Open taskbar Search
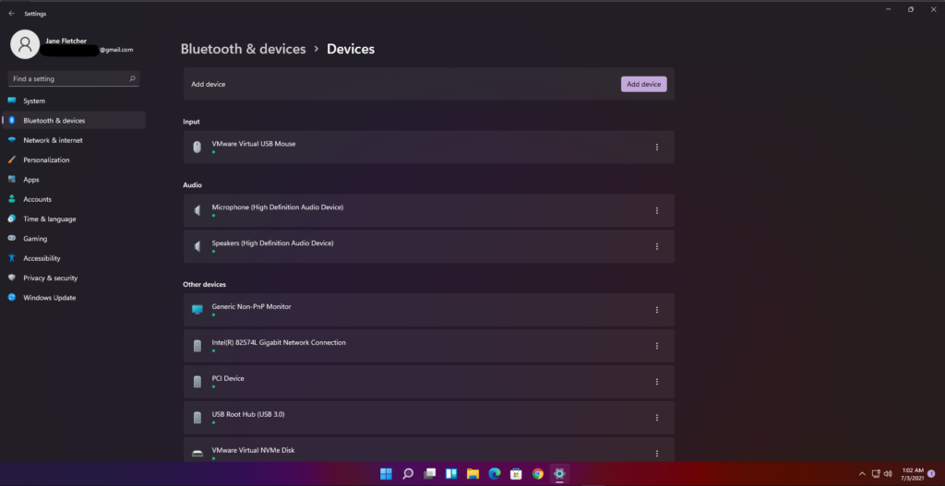This screenshot has height=486, width=945. coord(408,474)
